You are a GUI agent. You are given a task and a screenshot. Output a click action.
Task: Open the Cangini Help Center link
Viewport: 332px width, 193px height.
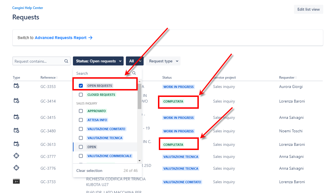point(28,8)
